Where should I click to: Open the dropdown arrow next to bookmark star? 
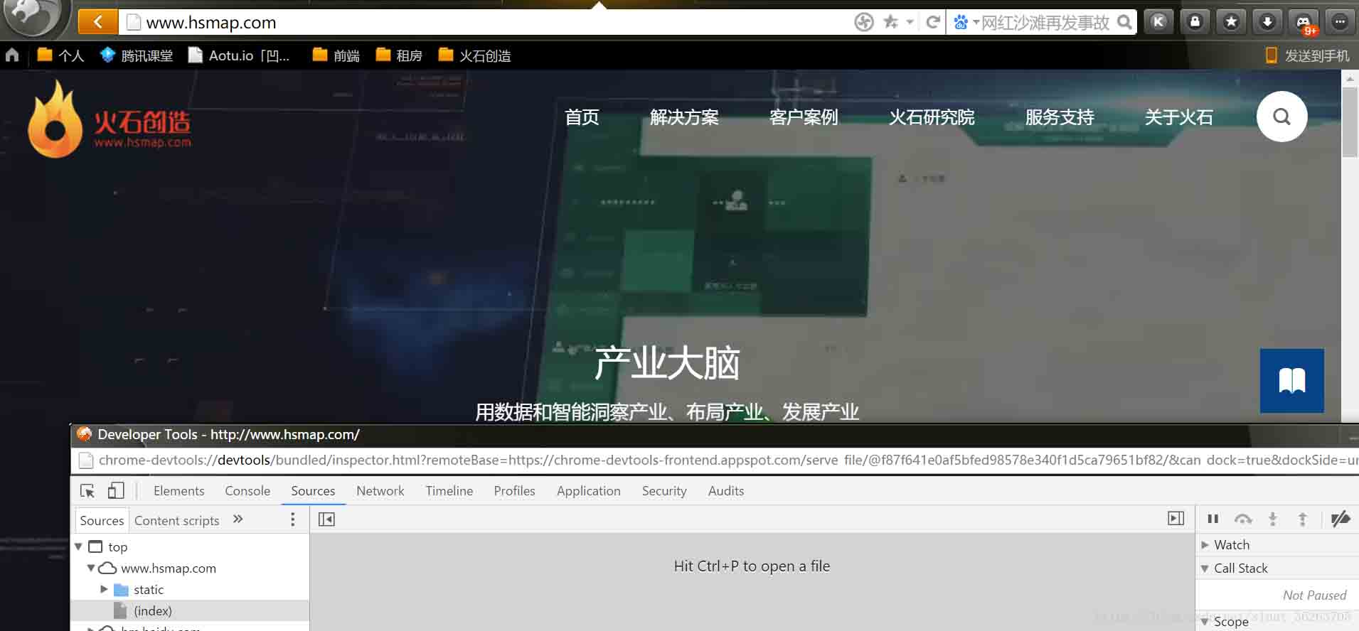pos(910,22)
